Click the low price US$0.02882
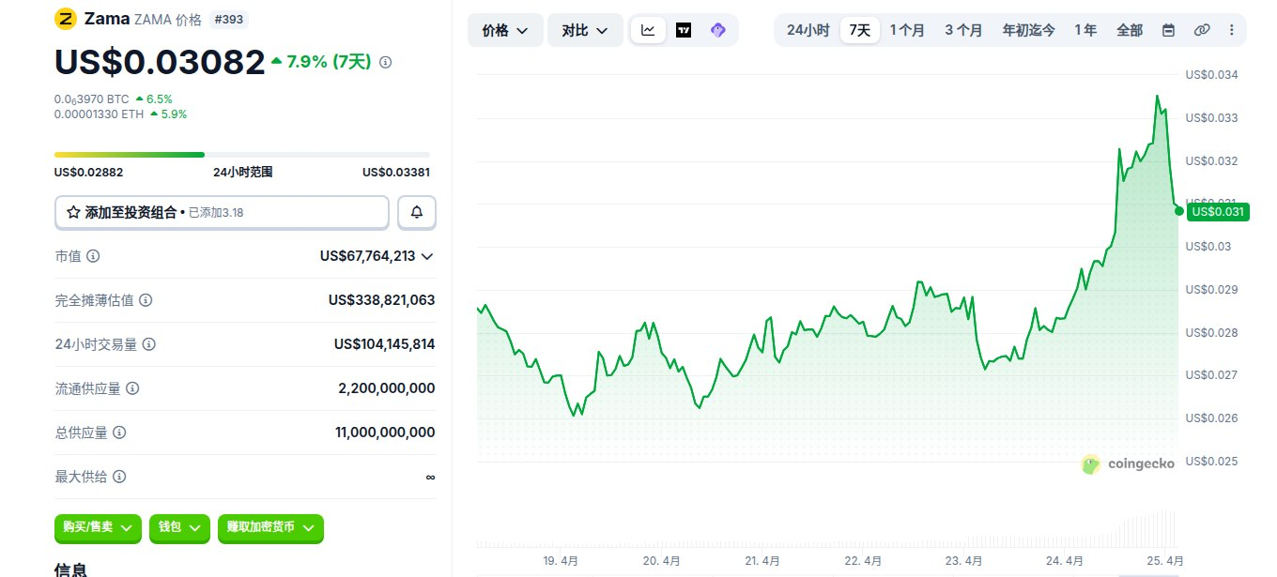Image resolution: width=1277 pixels, height=577 pixels. (x=88, y=172)
